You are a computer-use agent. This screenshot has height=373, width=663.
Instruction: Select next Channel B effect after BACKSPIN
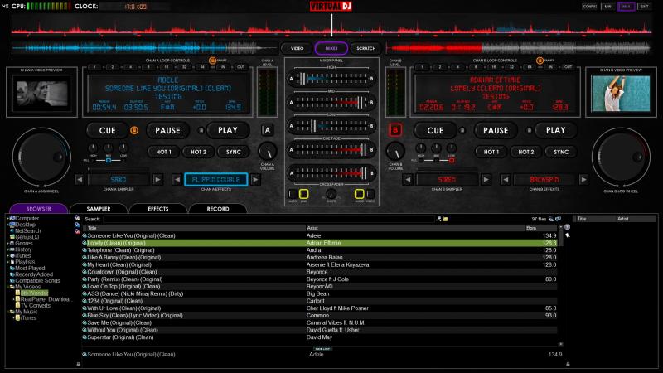(583, 179)
